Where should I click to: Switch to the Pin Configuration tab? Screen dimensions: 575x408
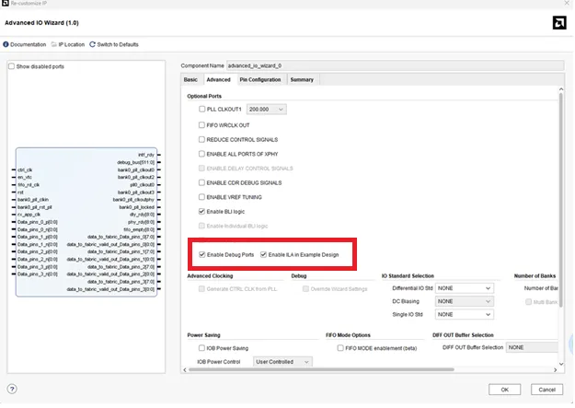click(260, 80)
